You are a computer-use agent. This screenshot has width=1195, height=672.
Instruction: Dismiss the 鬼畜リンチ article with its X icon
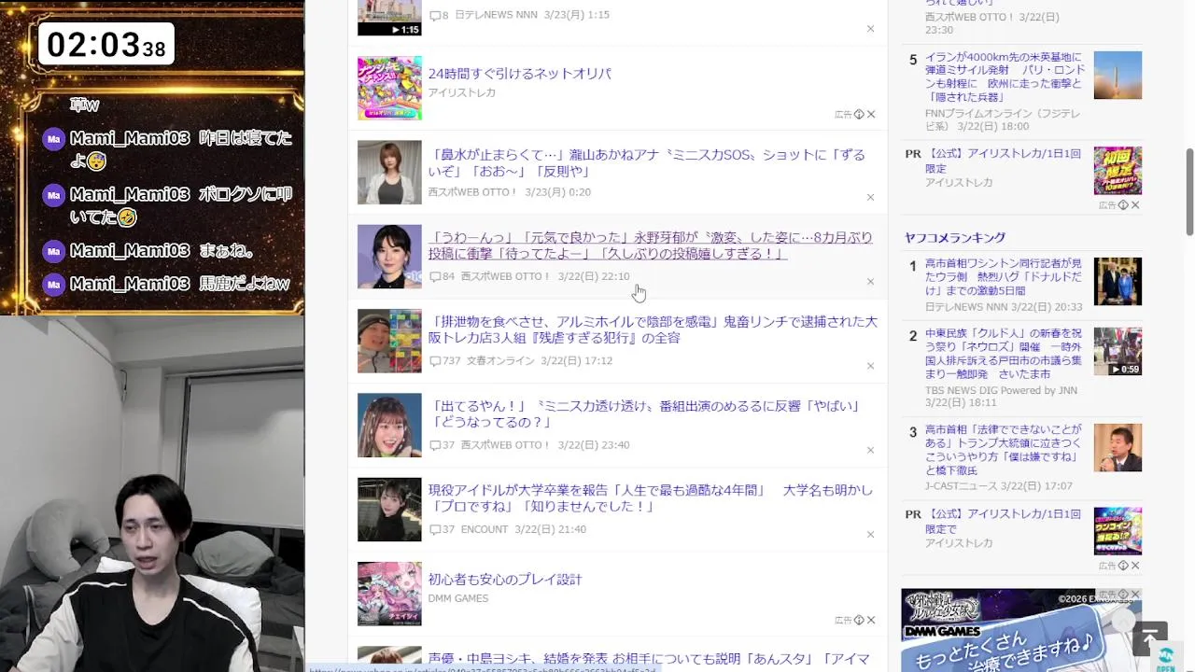(870, 366)
